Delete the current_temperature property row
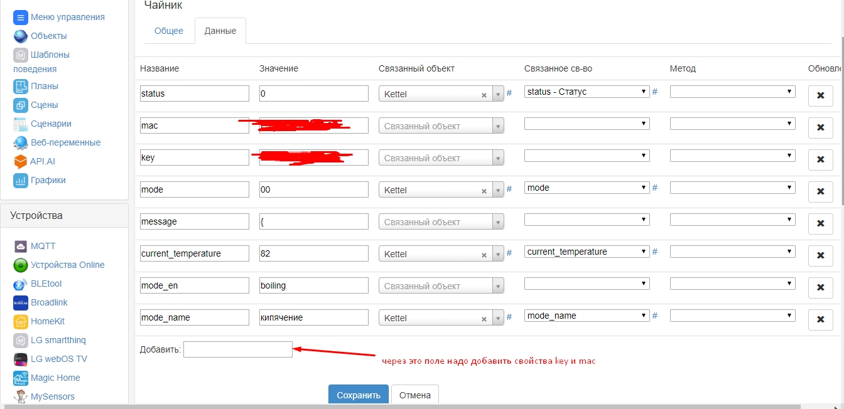844x409 pixels. 820,255
